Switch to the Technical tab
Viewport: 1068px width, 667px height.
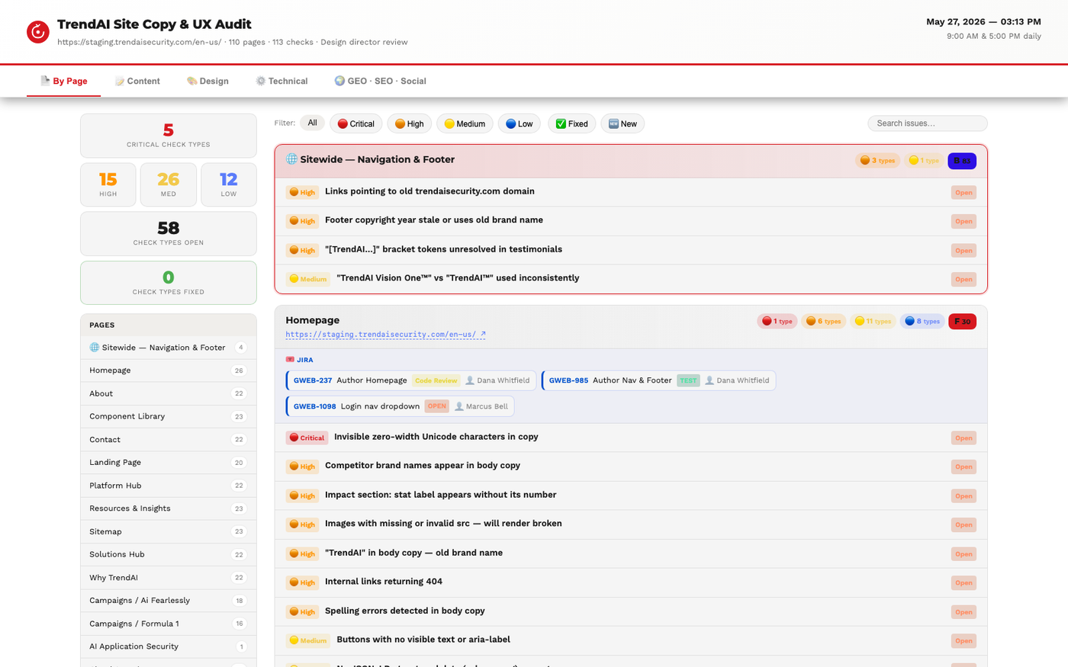pos(281,81)
